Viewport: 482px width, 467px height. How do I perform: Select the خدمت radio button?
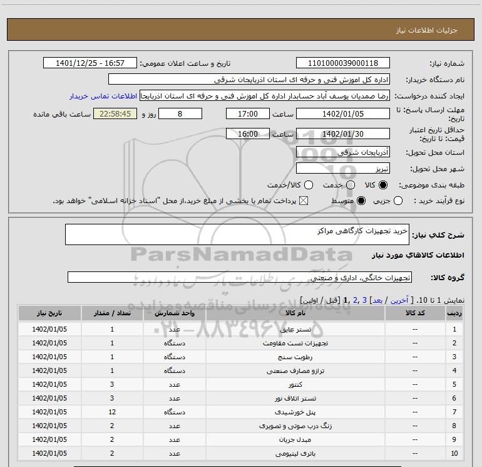[x=351, y=185]
